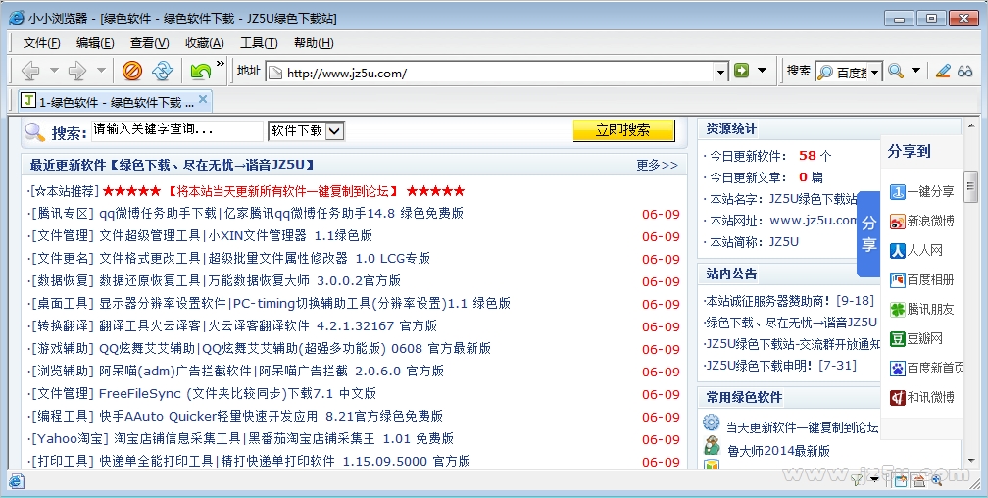The image size is (988, 498).
Task: Click the zoom magnifier icon in status bar
Action: pos(936,480)
